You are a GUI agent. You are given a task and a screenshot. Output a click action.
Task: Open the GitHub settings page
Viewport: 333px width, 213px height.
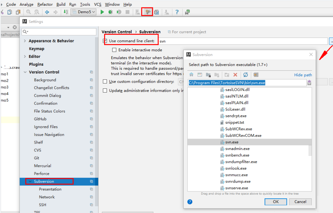40,119
